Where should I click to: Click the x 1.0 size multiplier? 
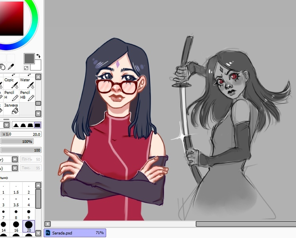7,134
